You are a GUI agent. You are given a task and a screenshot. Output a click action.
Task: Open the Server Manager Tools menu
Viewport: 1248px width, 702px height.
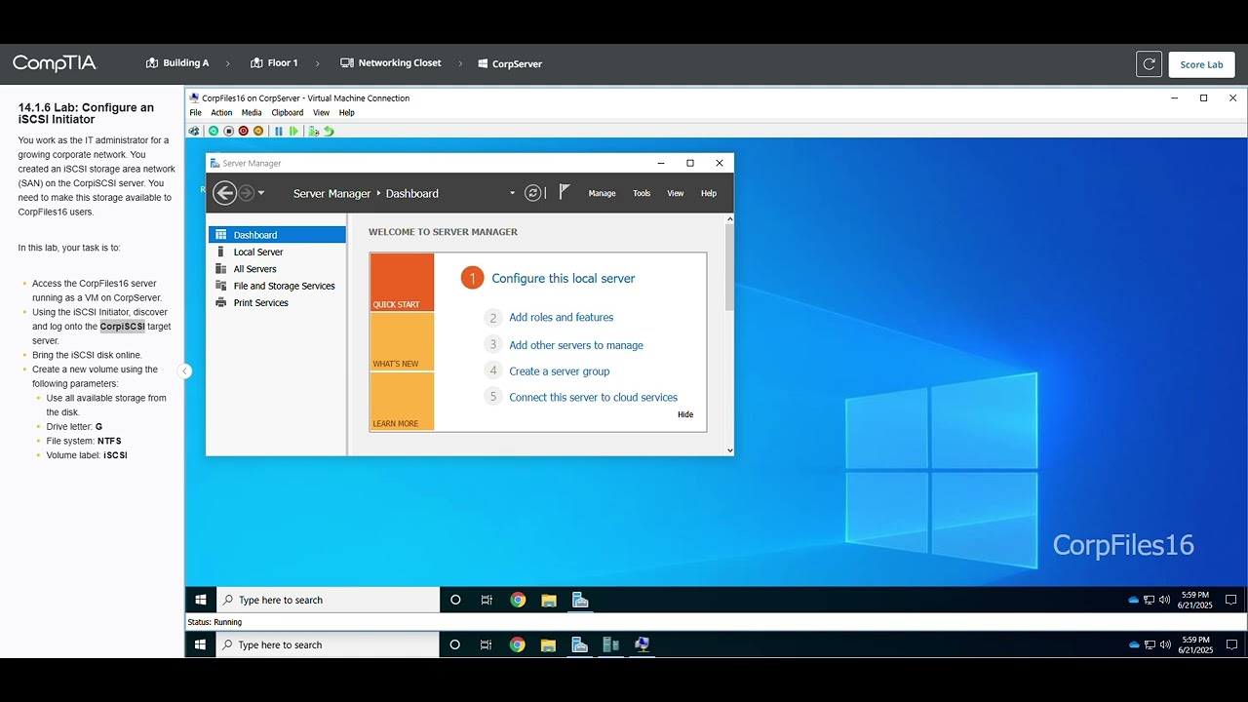642,193
